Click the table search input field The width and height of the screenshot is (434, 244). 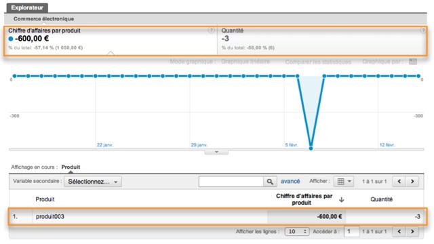[x=231, y=182]
